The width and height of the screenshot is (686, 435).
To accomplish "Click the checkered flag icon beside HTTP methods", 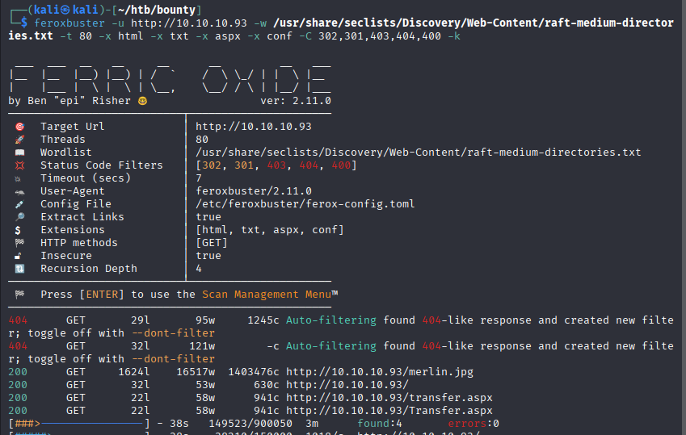I will [x=19, y=243].
